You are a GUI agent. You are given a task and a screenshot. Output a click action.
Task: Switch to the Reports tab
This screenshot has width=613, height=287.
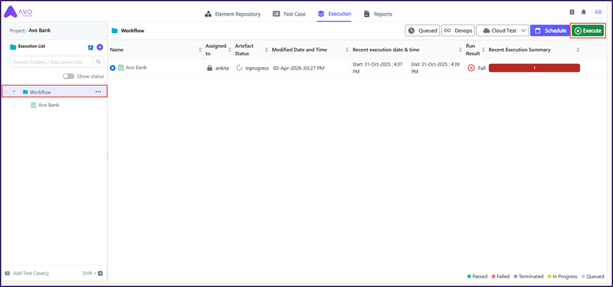[x=378, y=14]
